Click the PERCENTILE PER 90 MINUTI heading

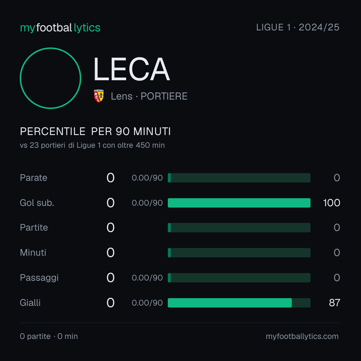click(95, 131)
